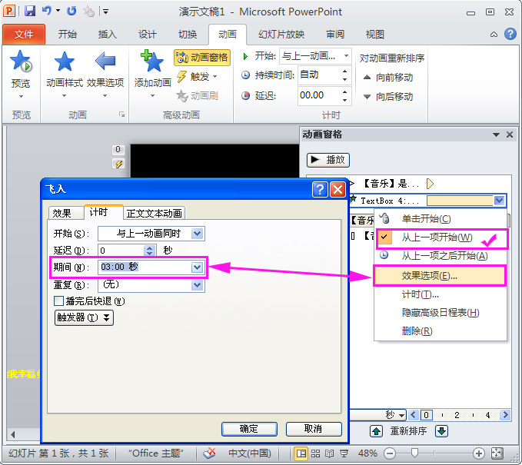Screen dimensions: 522x465
Task: Switch to the Review (审阅) ribbon tab
Action: [x=335, y=35]
